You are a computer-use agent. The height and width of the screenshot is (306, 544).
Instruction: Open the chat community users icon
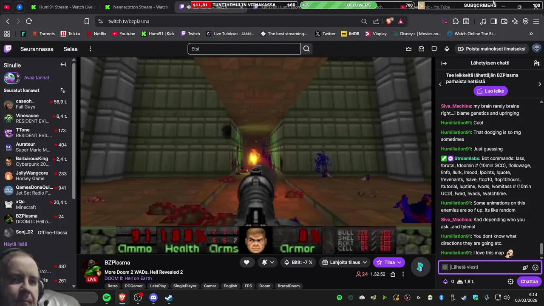coord(536,63)
